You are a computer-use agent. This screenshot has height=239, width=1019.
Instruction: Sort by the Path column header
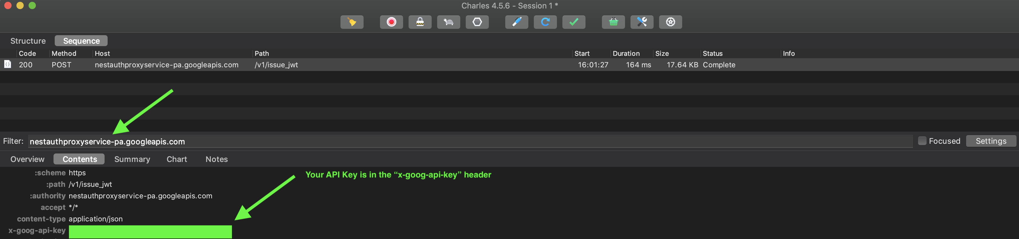click(261, 54)
